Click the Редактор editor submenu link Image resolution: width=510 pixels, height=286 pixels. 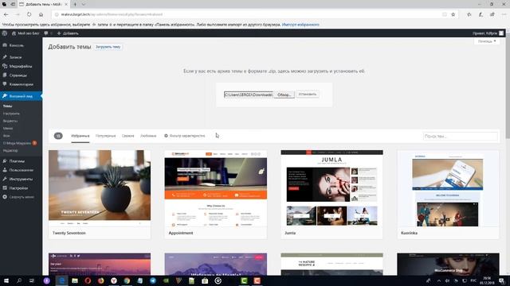pos(10,150)
